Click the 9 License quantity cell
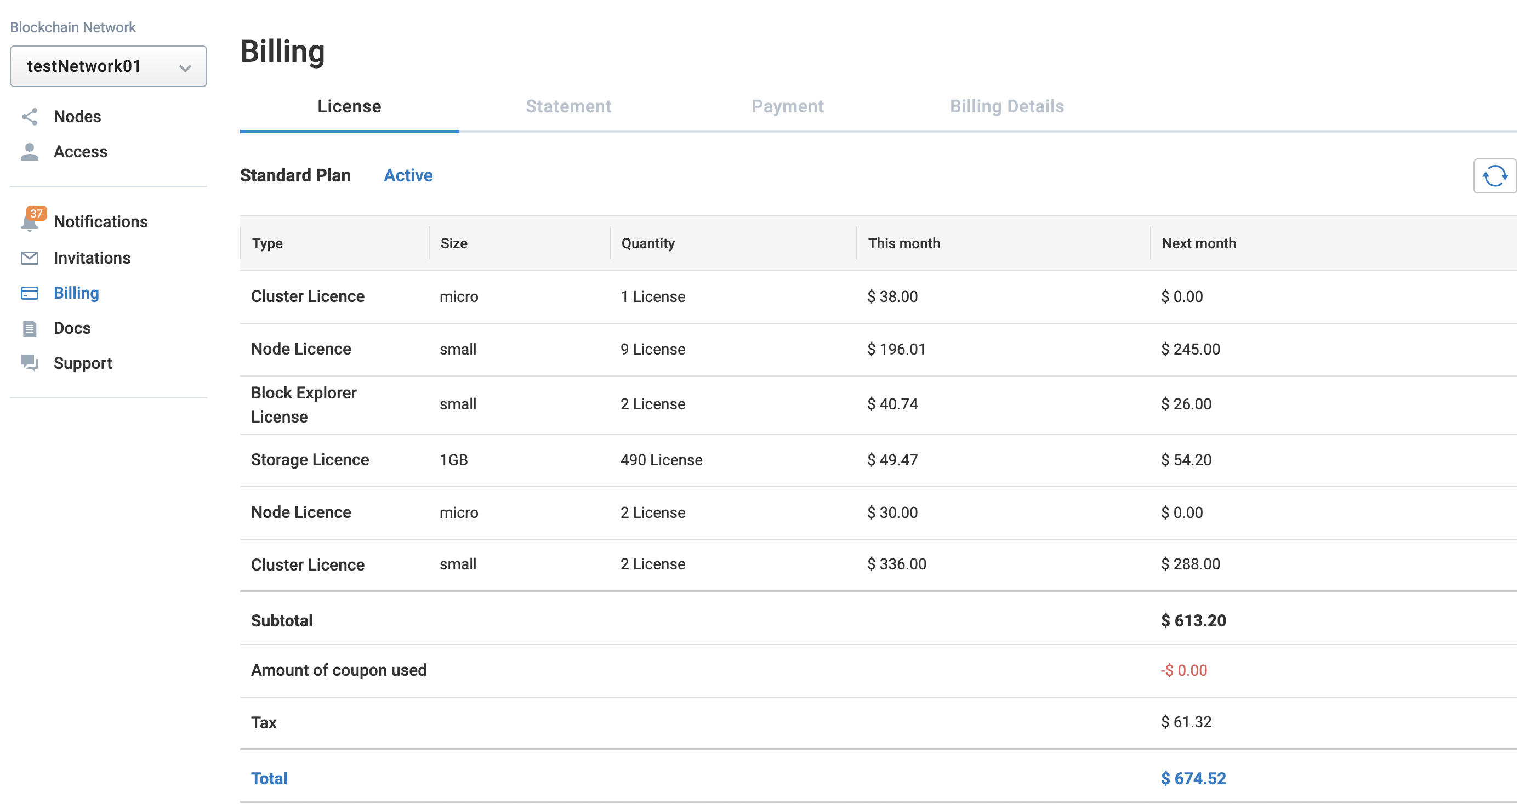The width and height of the screenshot is (1531, 804). [x=652, y=349]
